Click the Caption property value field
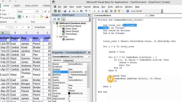The image size is (182, 102). tap(77, 80)
